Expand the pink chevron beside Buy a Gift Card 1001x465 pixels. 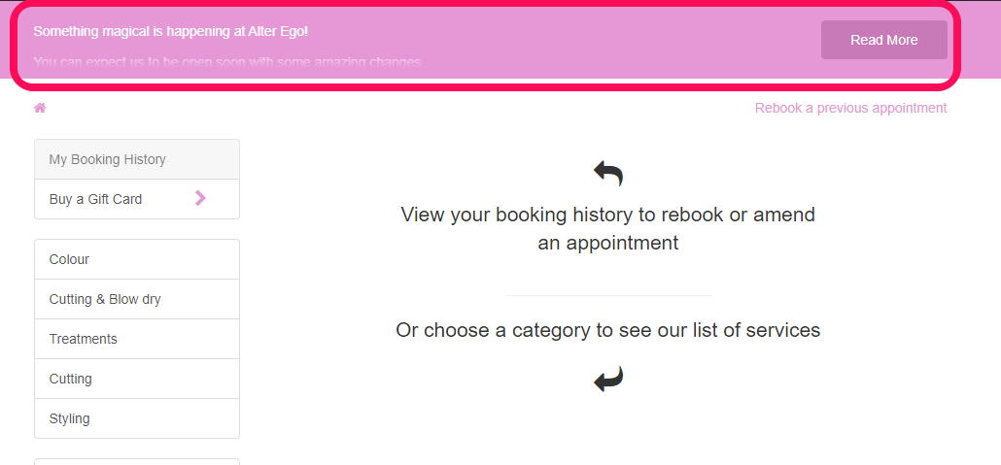tap(200, 198)
